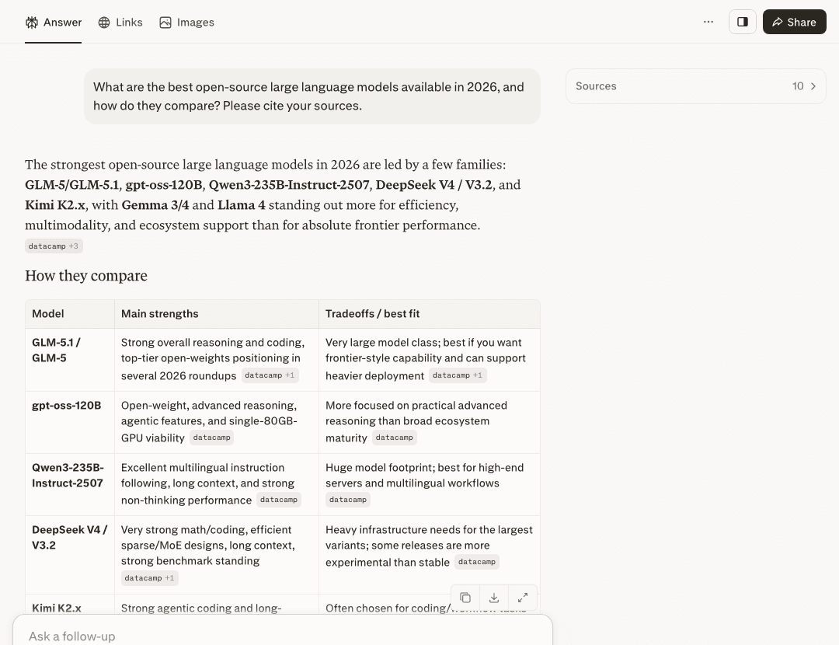This screenshot has width=839, height=645.
Task: Download the comparison table
Action: [494, 598]
